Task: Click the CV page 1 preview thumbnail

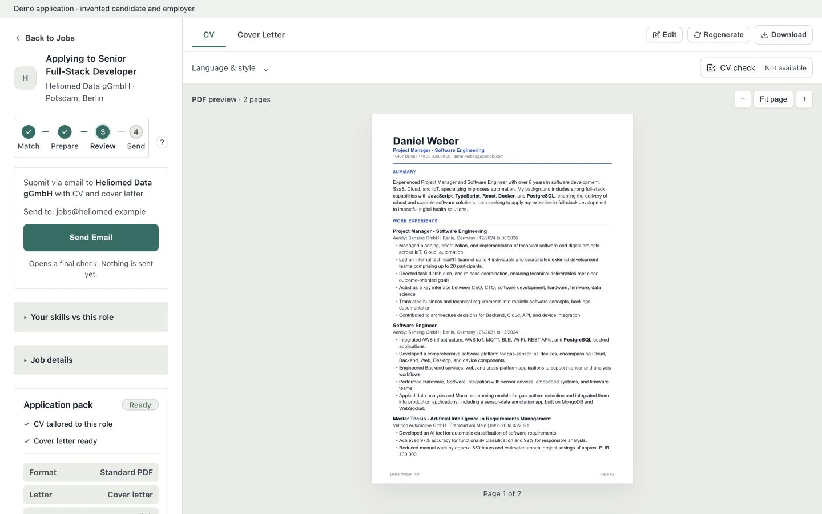Action: point(502,299)
